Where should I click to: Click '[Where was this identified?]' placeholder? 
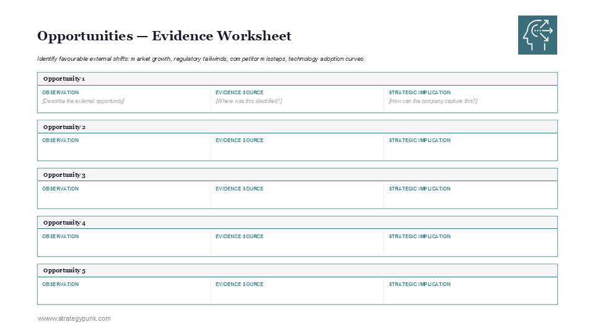click(249, 101)
